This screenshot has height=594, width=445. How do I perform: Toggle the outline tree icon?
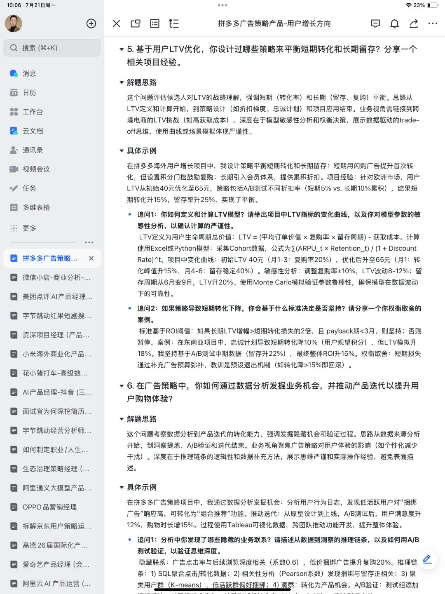pos(174,23)
